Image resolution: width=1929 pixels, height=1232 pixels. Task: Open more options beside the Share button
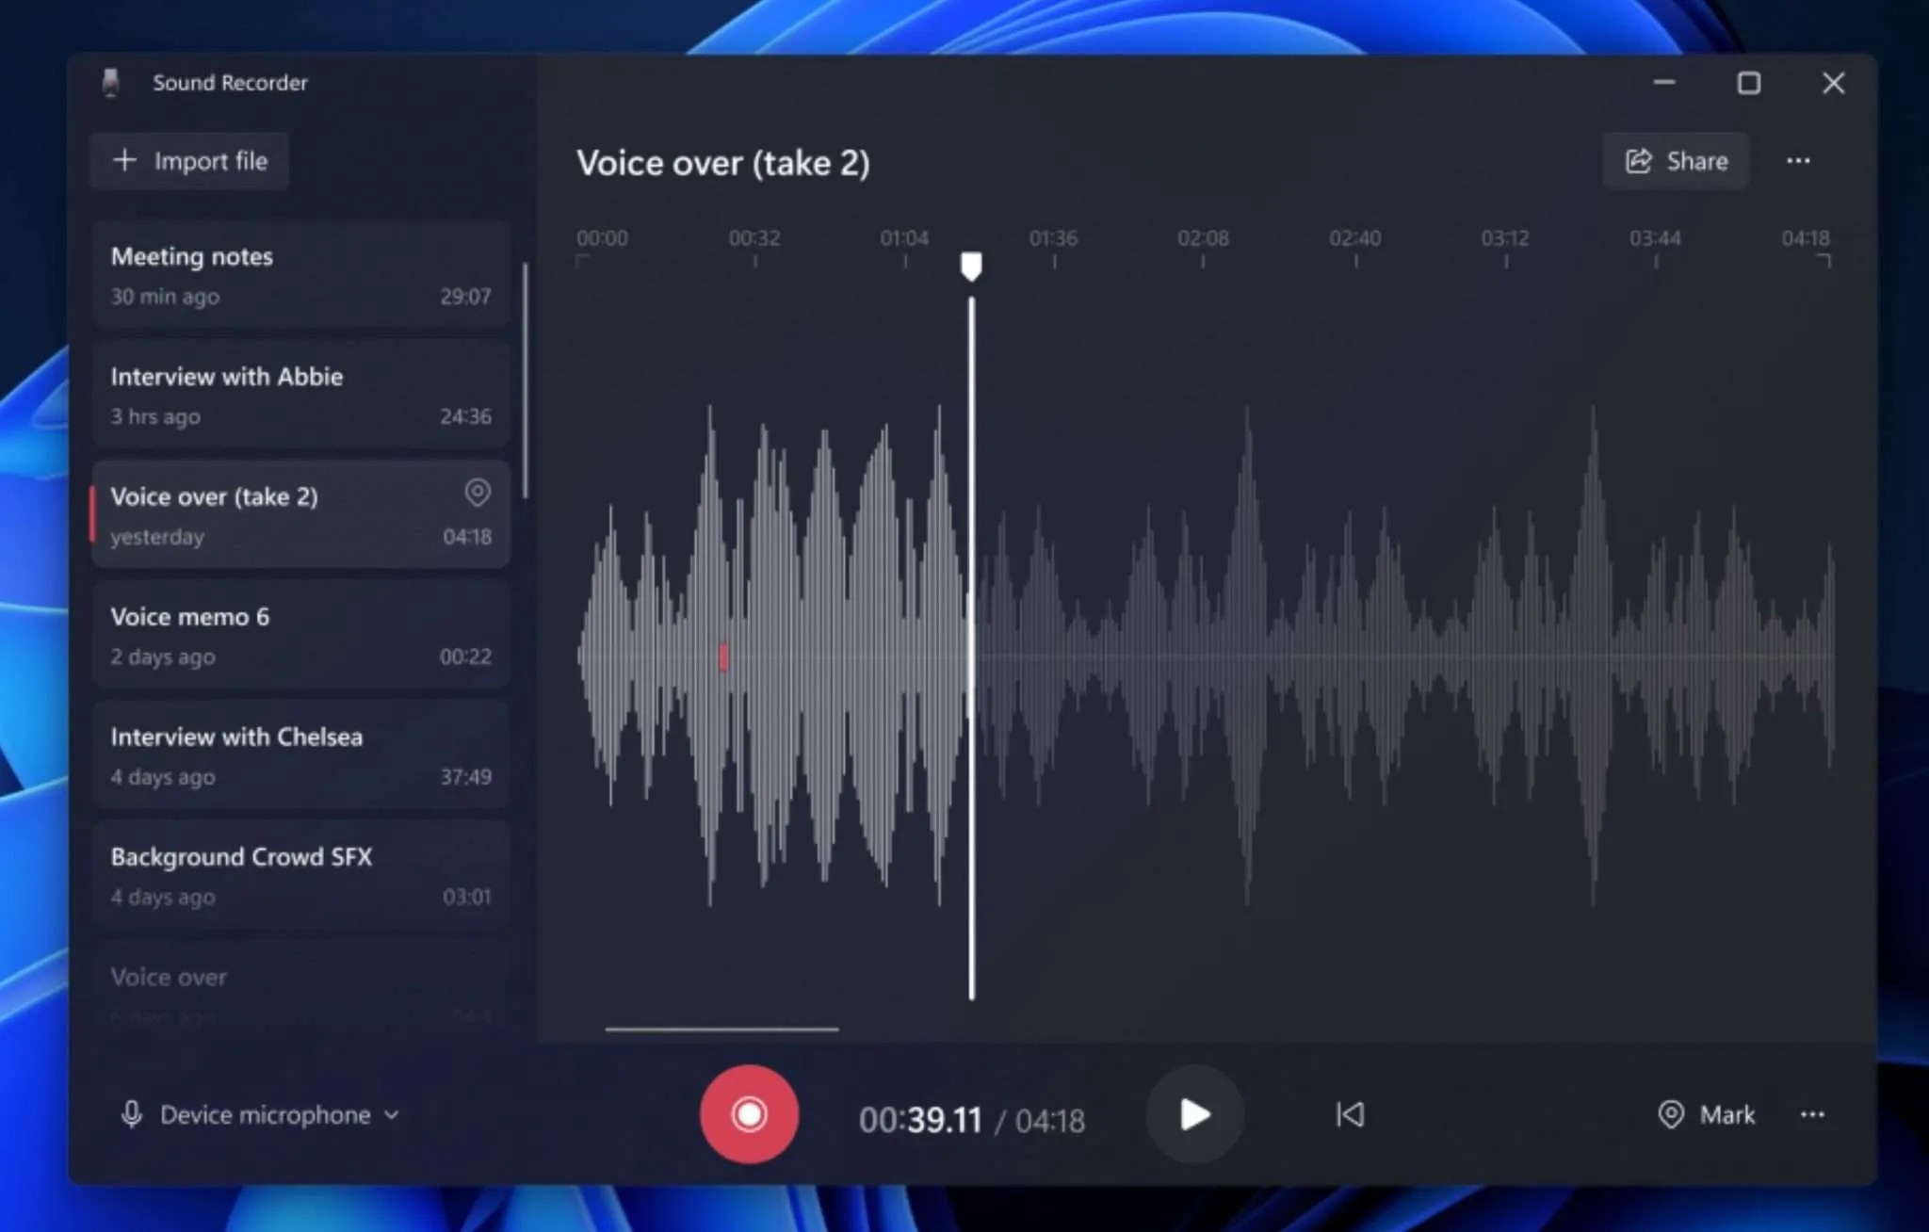1797,161
